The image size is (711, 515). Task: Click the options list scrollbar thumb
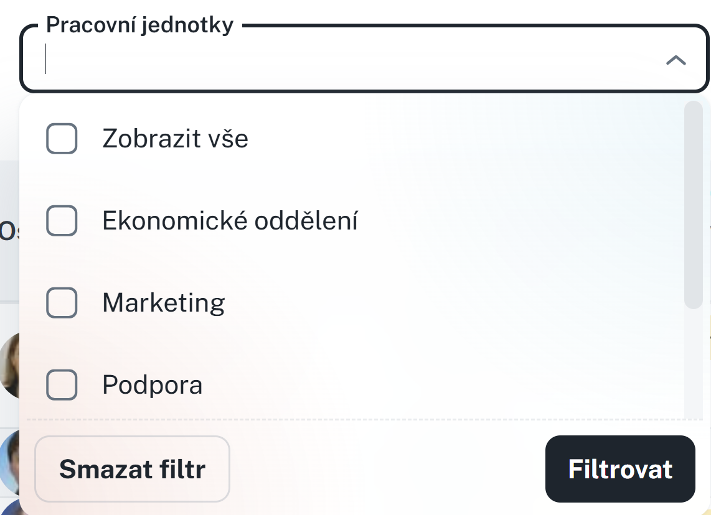click(x=693, y=205)
